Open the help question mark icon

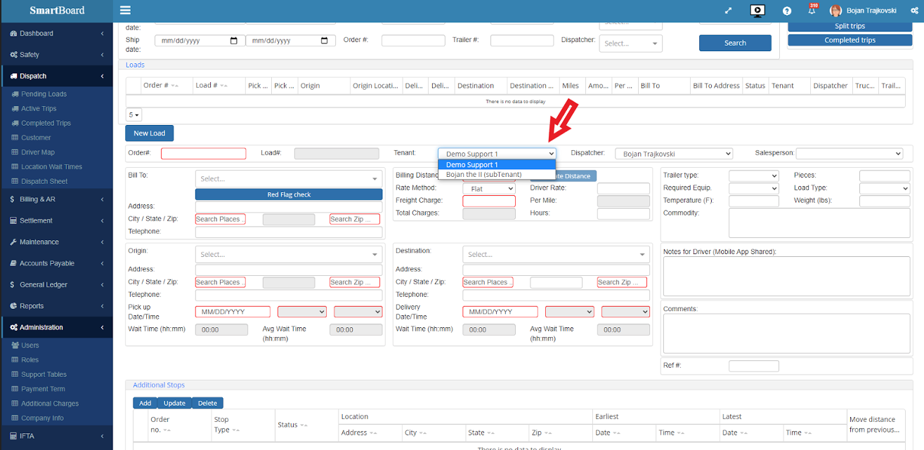tap(787, 11)
